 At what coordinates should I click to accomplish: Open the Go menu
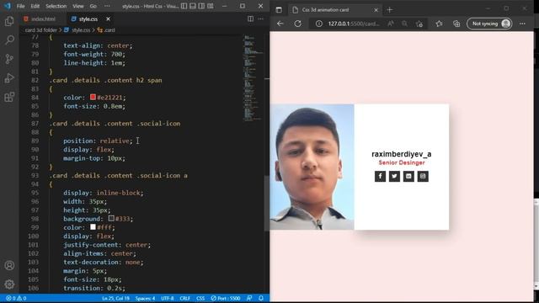pos(93,6)
